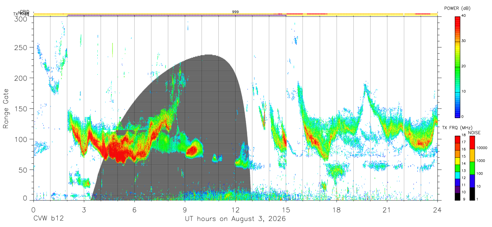Pick the yellow 14-15 MHz frequency swatch
Viewport: 492px width, 227px height.
point(458,161)
